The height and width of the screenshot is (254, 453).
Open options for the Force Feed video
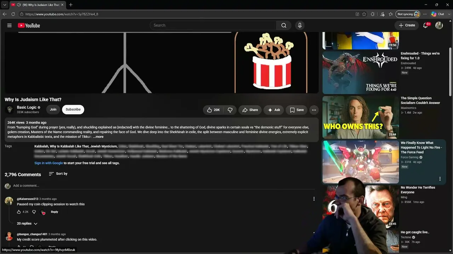pos(440,179)
